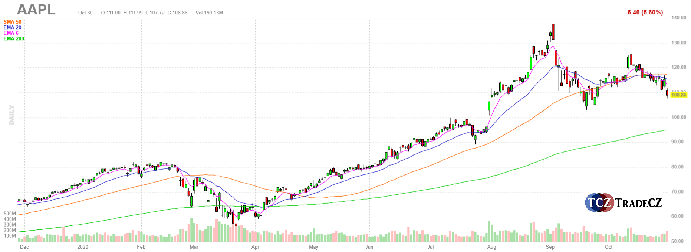
Task: Toggle the SMA 50 legend entry
Action: point(13,22)
